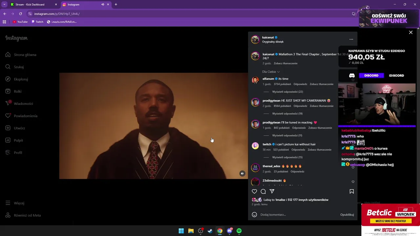This screenshot has width=420, height=236.
Task: Open a new browser tab
Action: [x=116, y=4]
